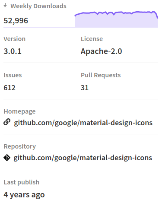Viewport: 159px width, 206px height.
Task: Open the Homepage link github.com/google/material-design-icons
Action: (x=83, y=123)
